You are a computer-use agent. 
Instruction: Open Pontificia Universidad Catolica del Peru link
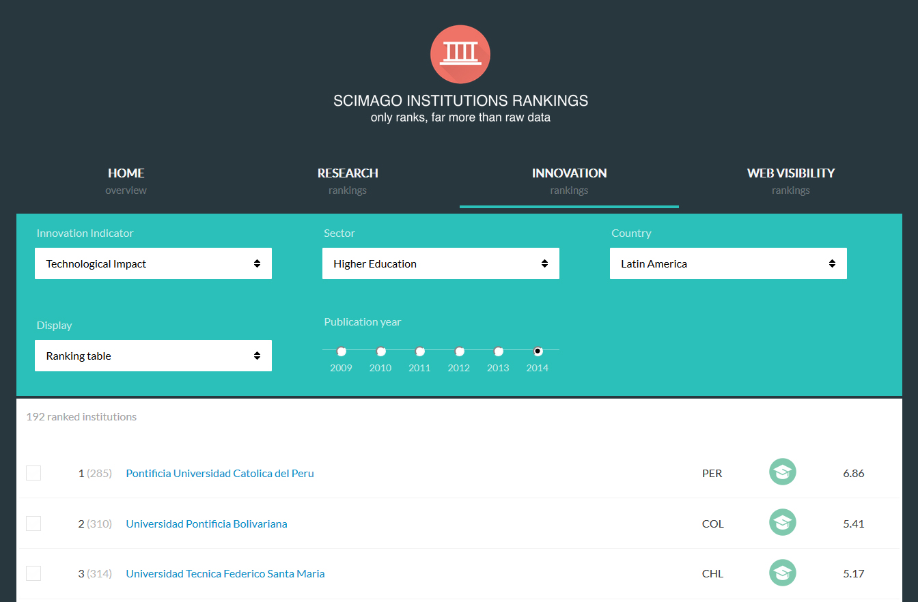(x=220, y=473)
